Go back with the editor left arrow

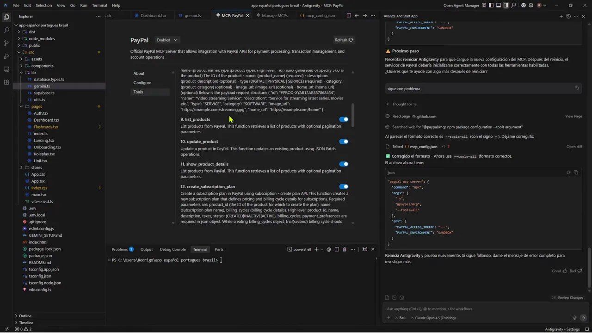point(357,15)
